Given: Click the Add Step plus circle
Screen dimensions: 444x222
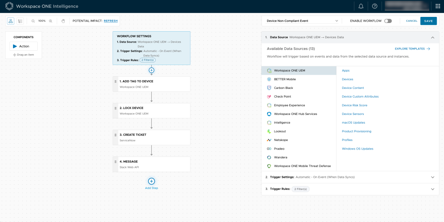Looking at the screenshot, I should coord(151,181).
